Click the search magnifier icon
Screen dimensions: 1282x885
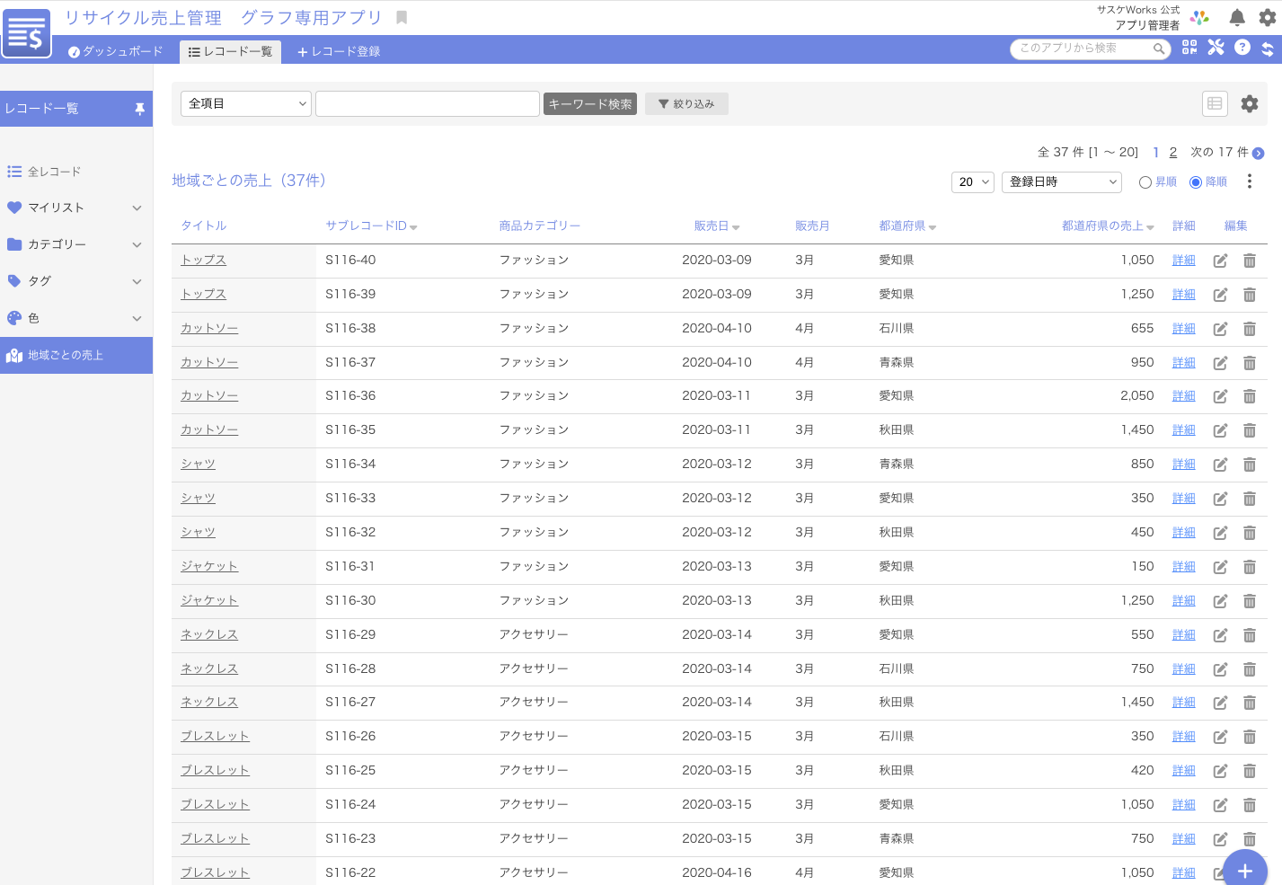click(x=1159, y=49)
